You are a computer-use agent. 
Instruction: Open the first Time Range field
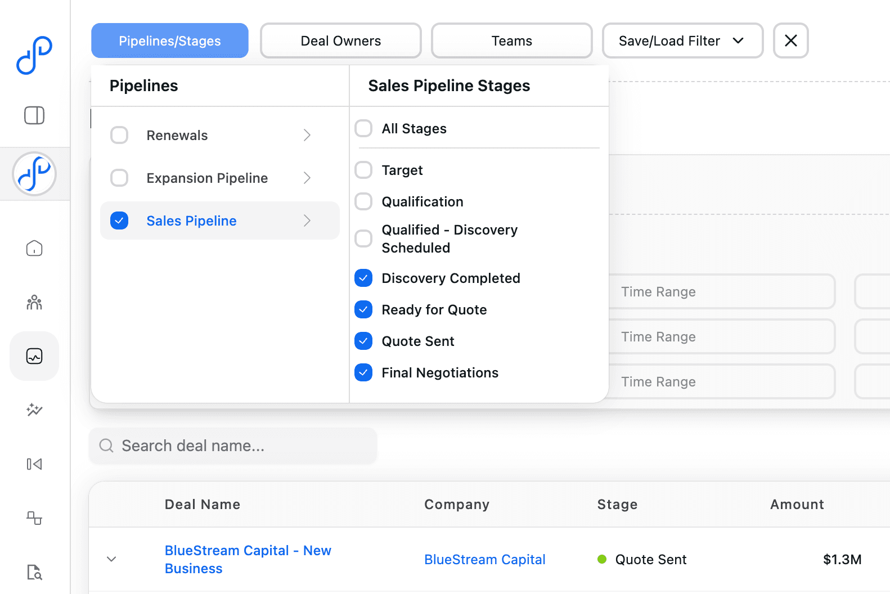pos(722,291)
